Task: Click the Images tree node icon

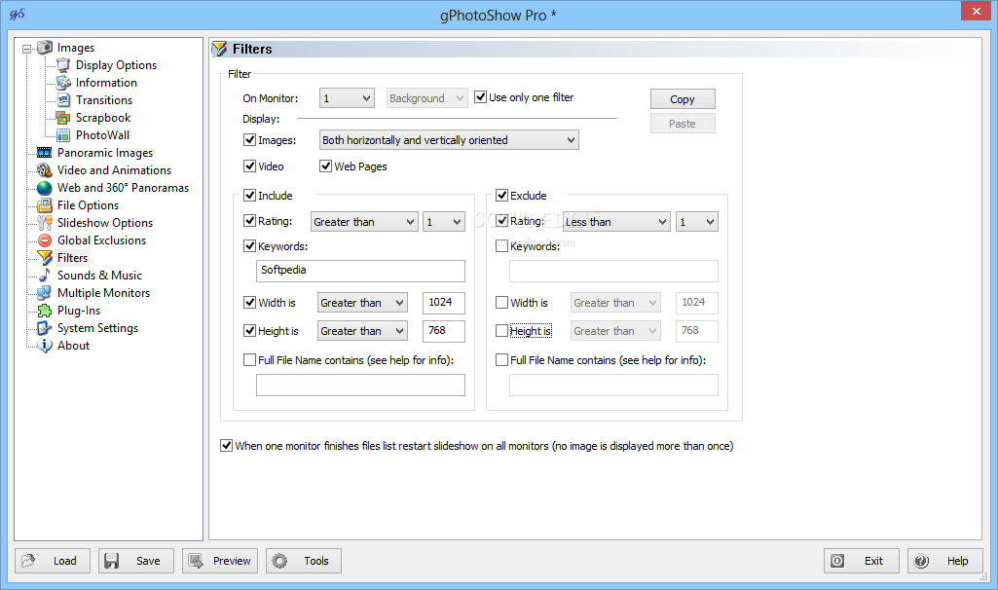Action: (45, 47)
